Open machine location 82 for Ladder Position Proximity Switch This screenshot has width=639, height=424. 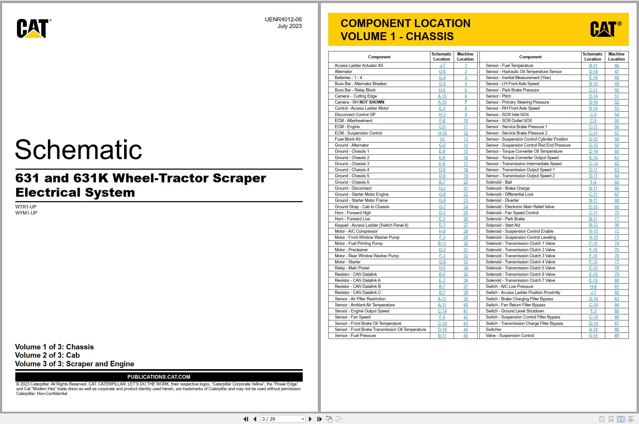(617, 292)
